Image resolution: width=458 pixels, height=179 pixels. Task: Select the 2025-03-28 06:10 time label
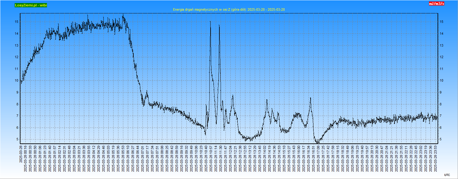click(128, 158)
